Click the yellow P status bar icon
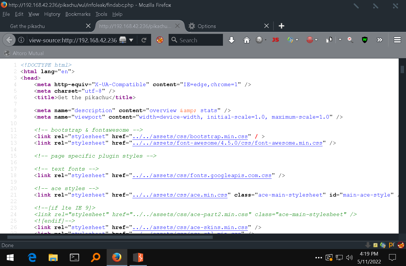This screenshot has width=406, height=266. tap(375, 245)
